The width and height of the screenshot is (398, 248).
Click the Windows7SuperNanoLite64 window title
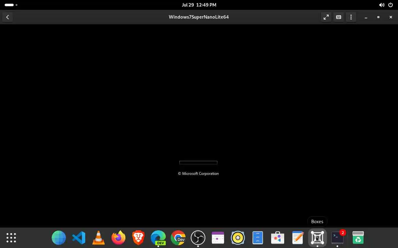199,17
